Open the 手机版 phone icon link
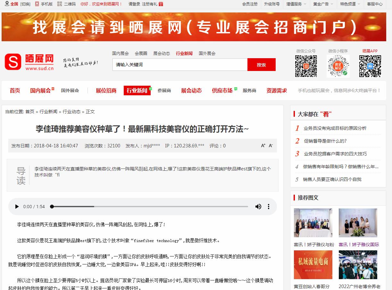Viewport: 392px width, 290px height. tap(37, 4)
